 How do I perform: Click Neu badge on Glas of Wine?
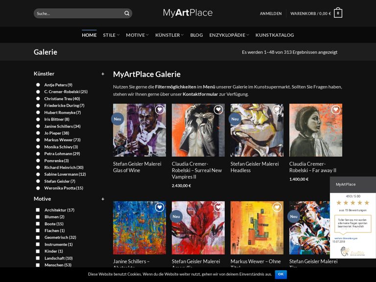pyautogui.click(x=117, y=119)
